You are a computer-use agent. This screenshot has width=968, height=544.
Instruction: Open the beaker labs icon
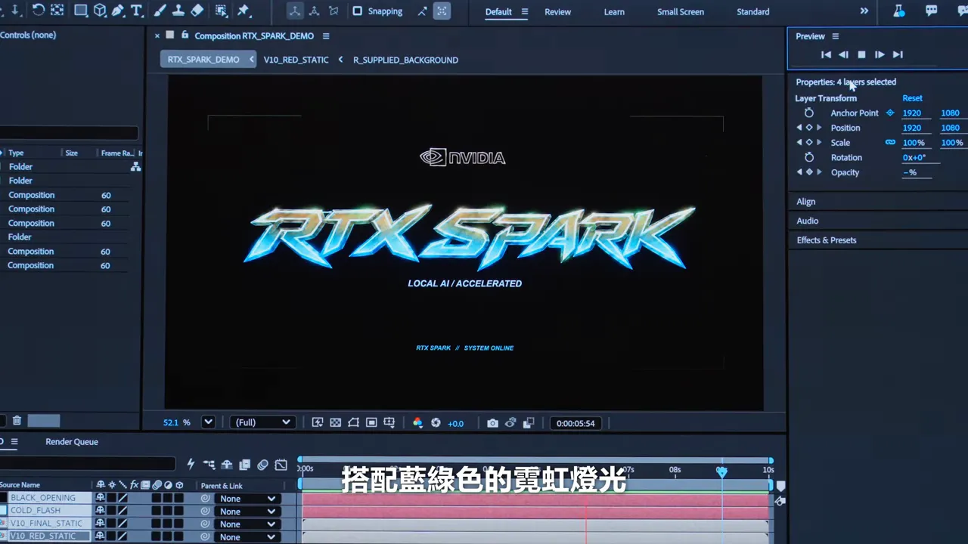click(x=898, y=11)
